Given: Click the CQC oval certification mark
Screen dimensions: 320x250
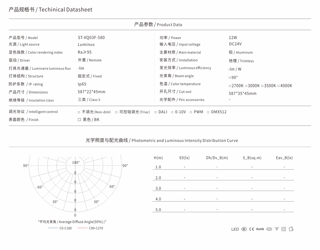Looking at the screenshot, I should pyautogui.click(x=269, y=229).
